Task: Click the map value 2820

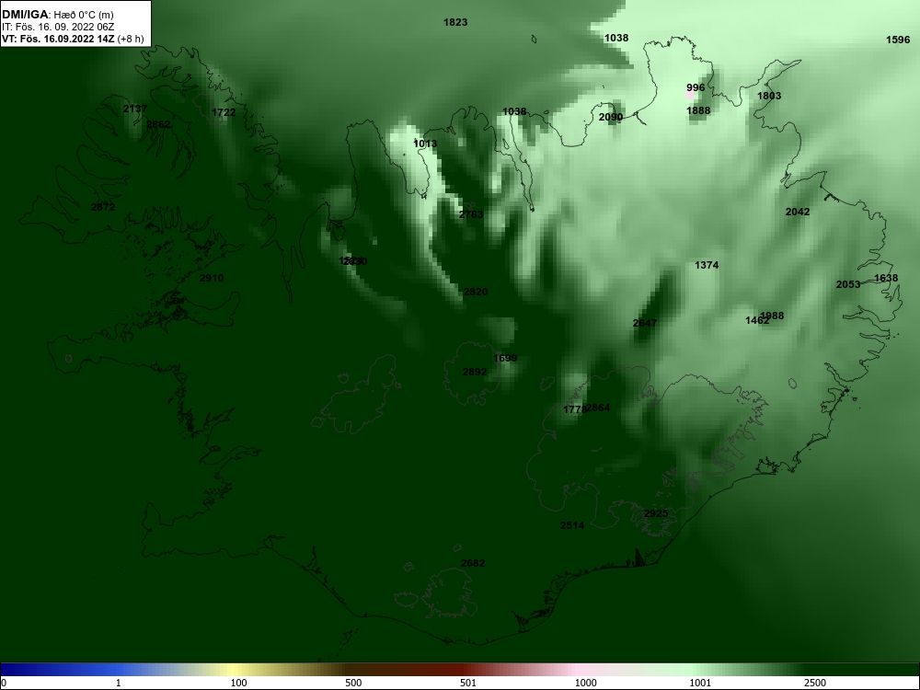Action: (x=476, y=292)
